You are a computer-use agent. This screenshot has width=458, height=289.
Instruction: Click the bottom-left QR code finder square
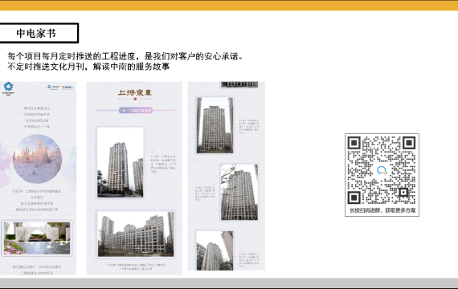pyautogui.click(x=354, y=197)
